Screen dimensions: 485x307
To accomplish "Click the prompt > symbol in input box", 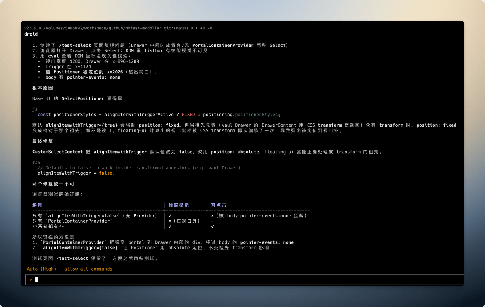I will (31, 280).
